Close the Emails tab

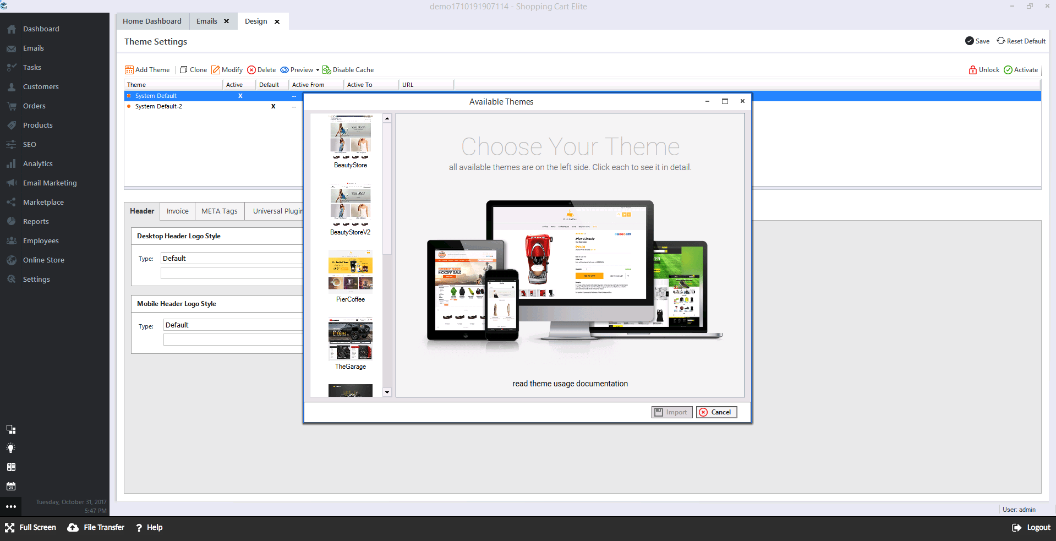click(x=226, y=21)
